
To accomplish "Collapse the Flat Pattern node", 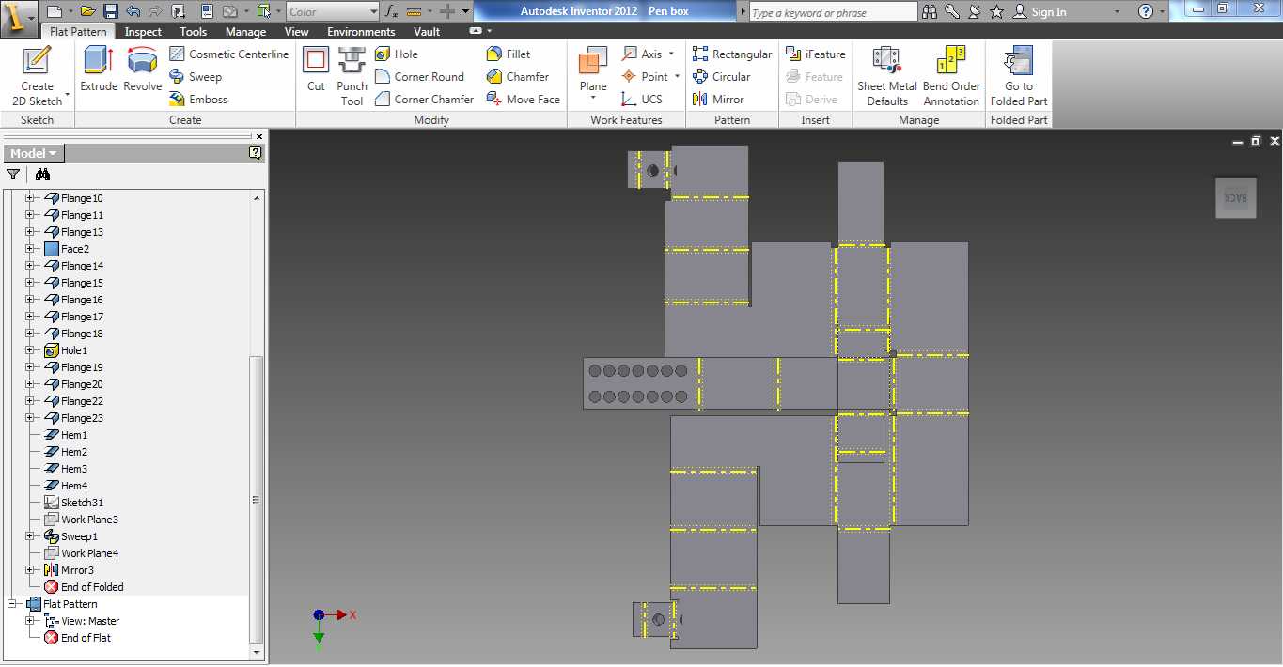I will point(12,604).
